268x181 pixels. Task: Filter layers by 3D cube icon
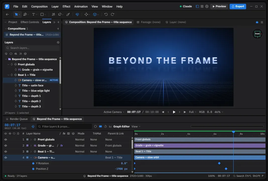point(25,54)
